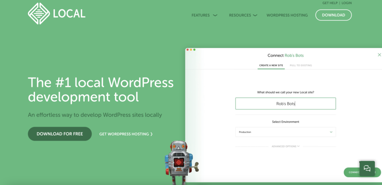This screenshot has width=382, height=185.
Task: Open the Features nav label
Action: coord(200,15)
